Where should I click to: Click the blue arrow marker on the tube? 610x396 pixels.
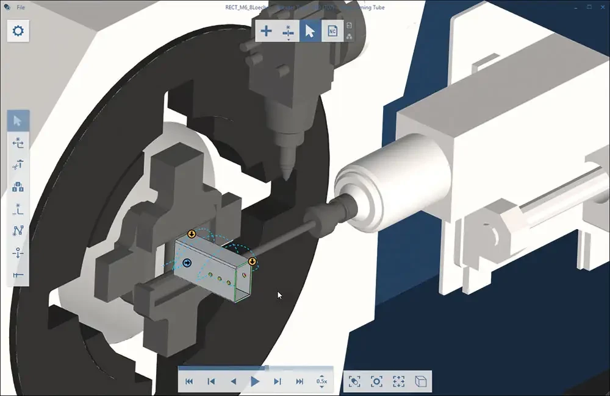click(x=187, y=263)
